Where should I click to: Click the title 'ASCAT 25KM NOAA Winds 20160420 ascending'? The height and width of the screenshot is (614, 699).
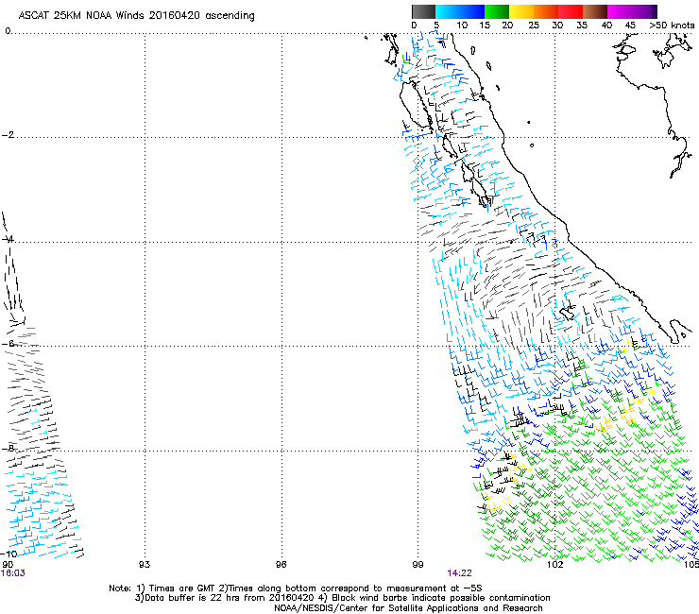tap(136, 16)
